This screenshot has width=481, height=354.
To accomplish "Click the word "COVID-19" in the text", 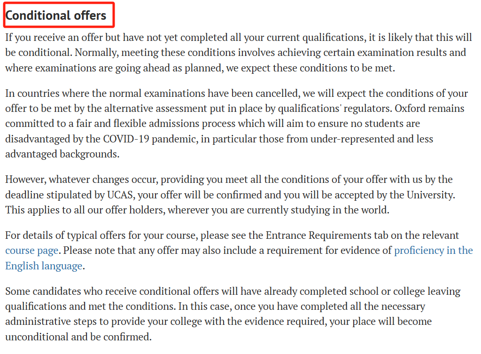I will [126, 139].
